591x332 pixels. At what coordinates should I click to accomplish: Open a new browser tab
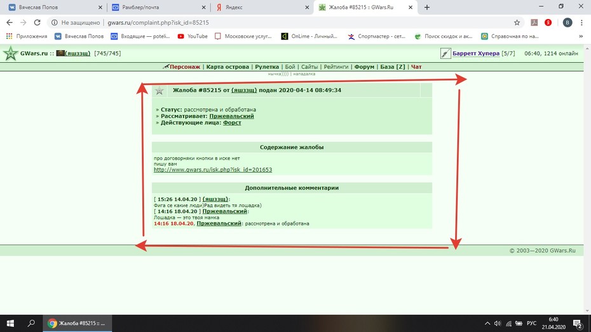pyautogui.click(x=426, y=7)
